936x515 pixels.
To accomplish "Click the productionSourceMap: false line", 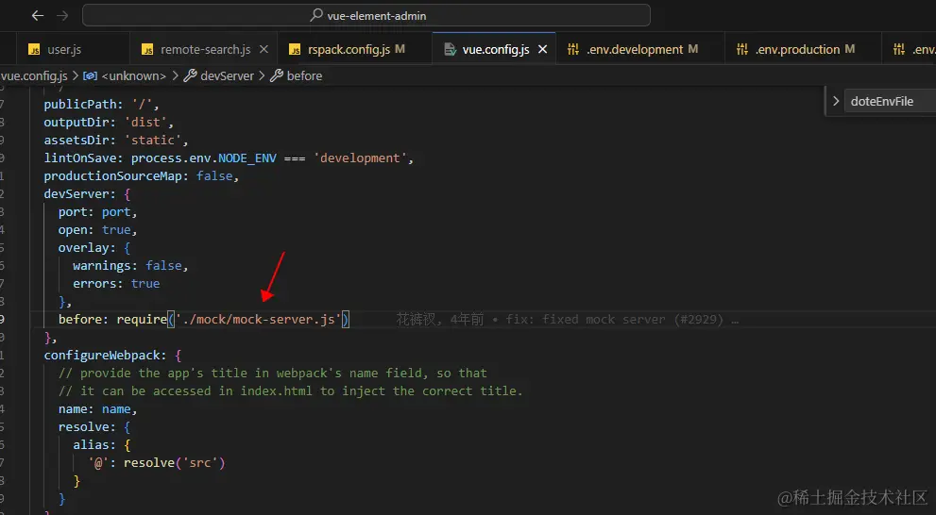I will point(142,176).
